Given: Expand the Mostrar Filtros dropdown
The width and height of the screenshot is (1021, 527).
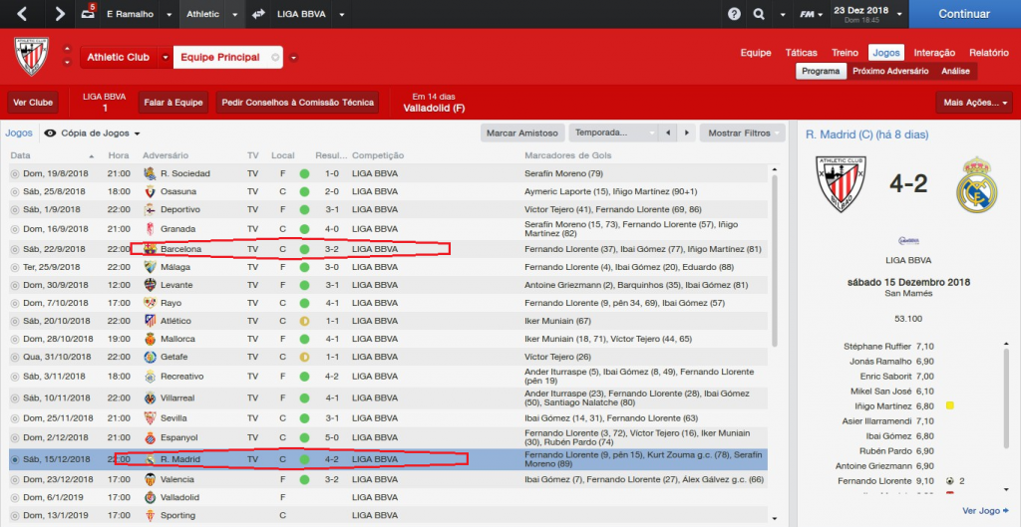Looking at the screenshot, I should coord(743,132).
